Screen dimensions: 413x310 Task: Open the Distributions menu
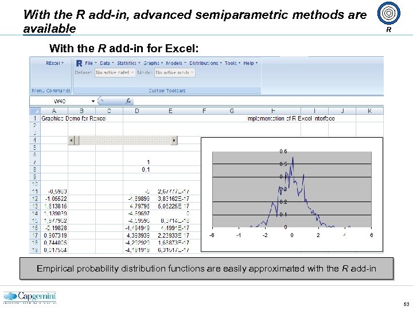pyautogui.click(x=206, y=63)
